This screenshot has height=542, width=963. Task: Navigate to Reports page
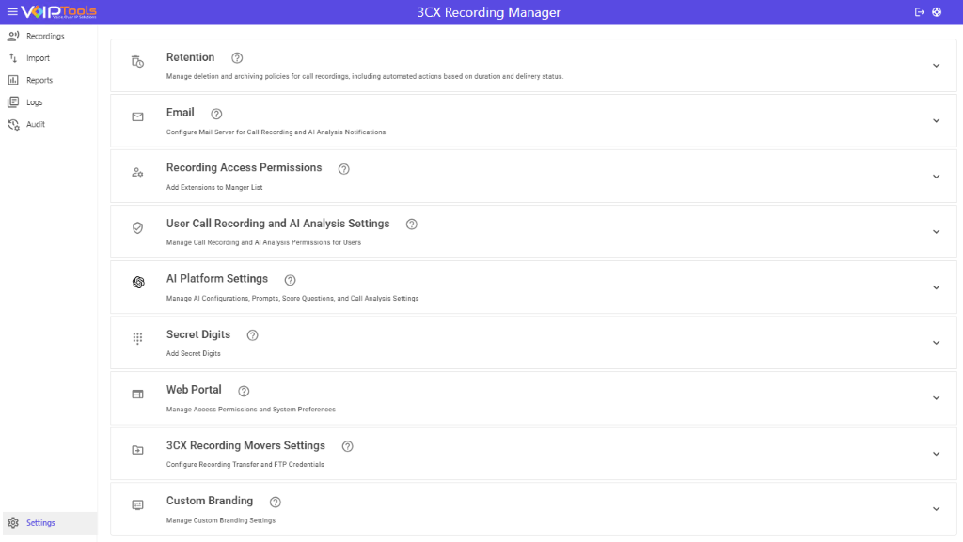click(x=39, y=81)
